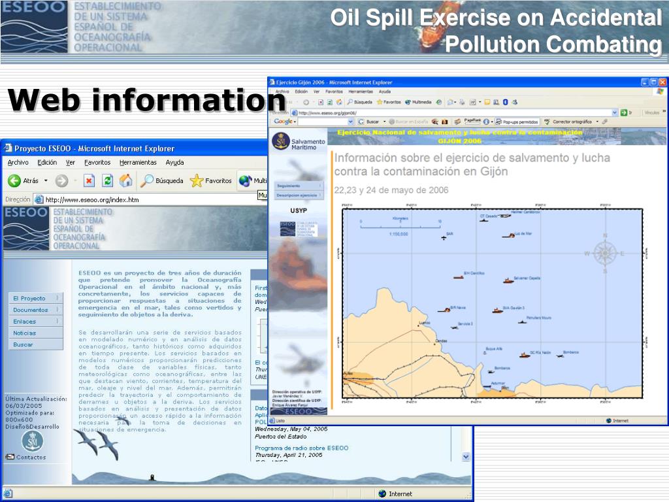Open dropdown arrow beside the Edit icon
The height and width of the screenshot is (502, 669).
click(x=480, y=103)
